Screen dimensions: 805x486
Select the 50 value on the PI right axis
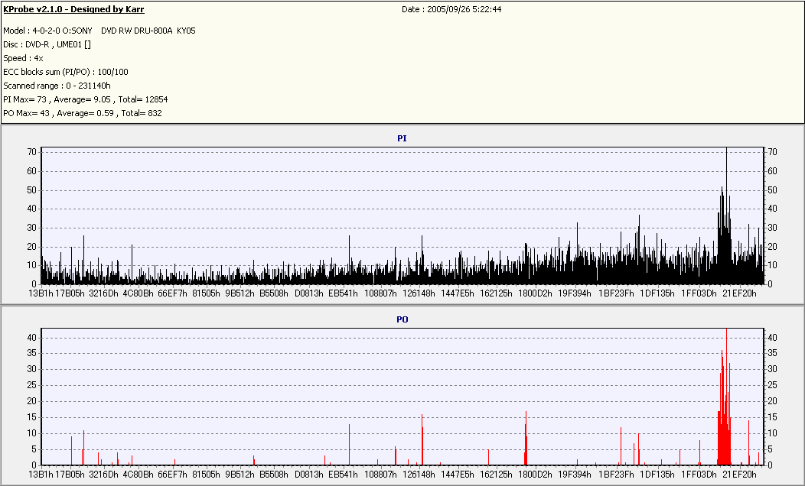pyautogui.click(x=772, y=190)
